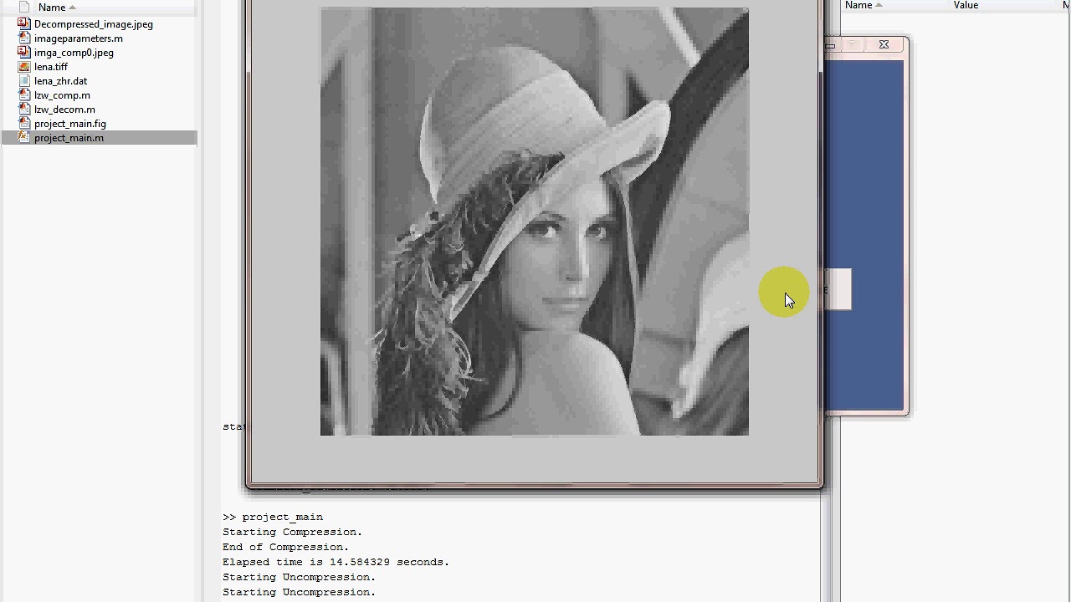Sort workspace by Value column
The image size is (1071, 602).
[966, 5]
